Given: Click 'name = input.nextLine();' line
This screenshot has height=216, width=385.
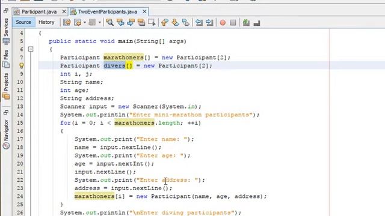Looking at the screenshot, I should (118, 148).
